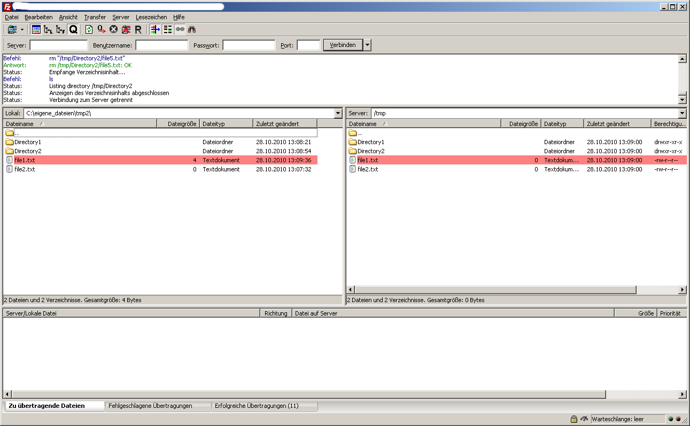This screenshot has width=690, height=426.
Task: Select local Directory2 folder icon
Action: click(10, 151)
